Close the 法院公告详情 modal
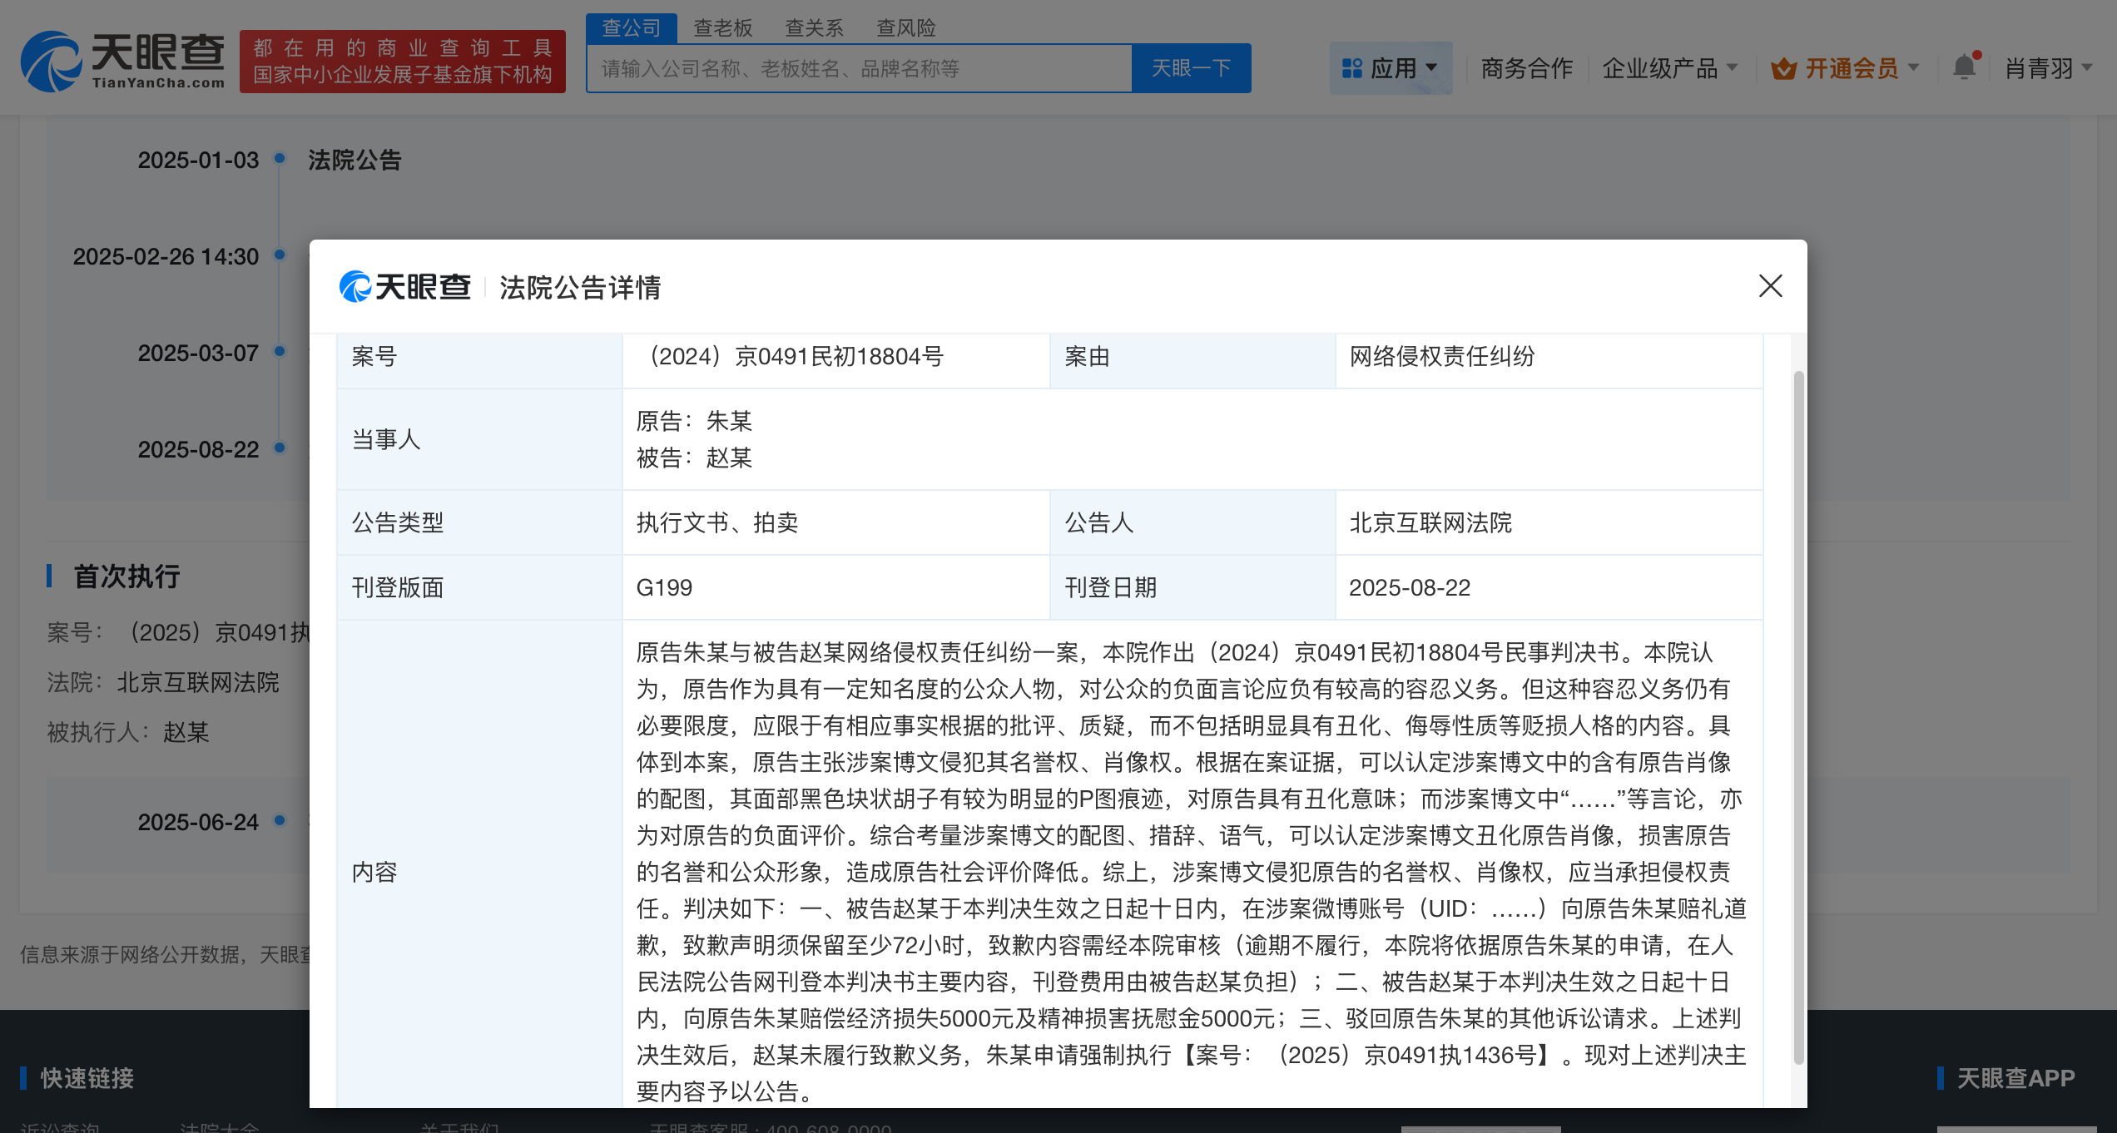Screen dimensions: 2117x1133 (1770, 286)
